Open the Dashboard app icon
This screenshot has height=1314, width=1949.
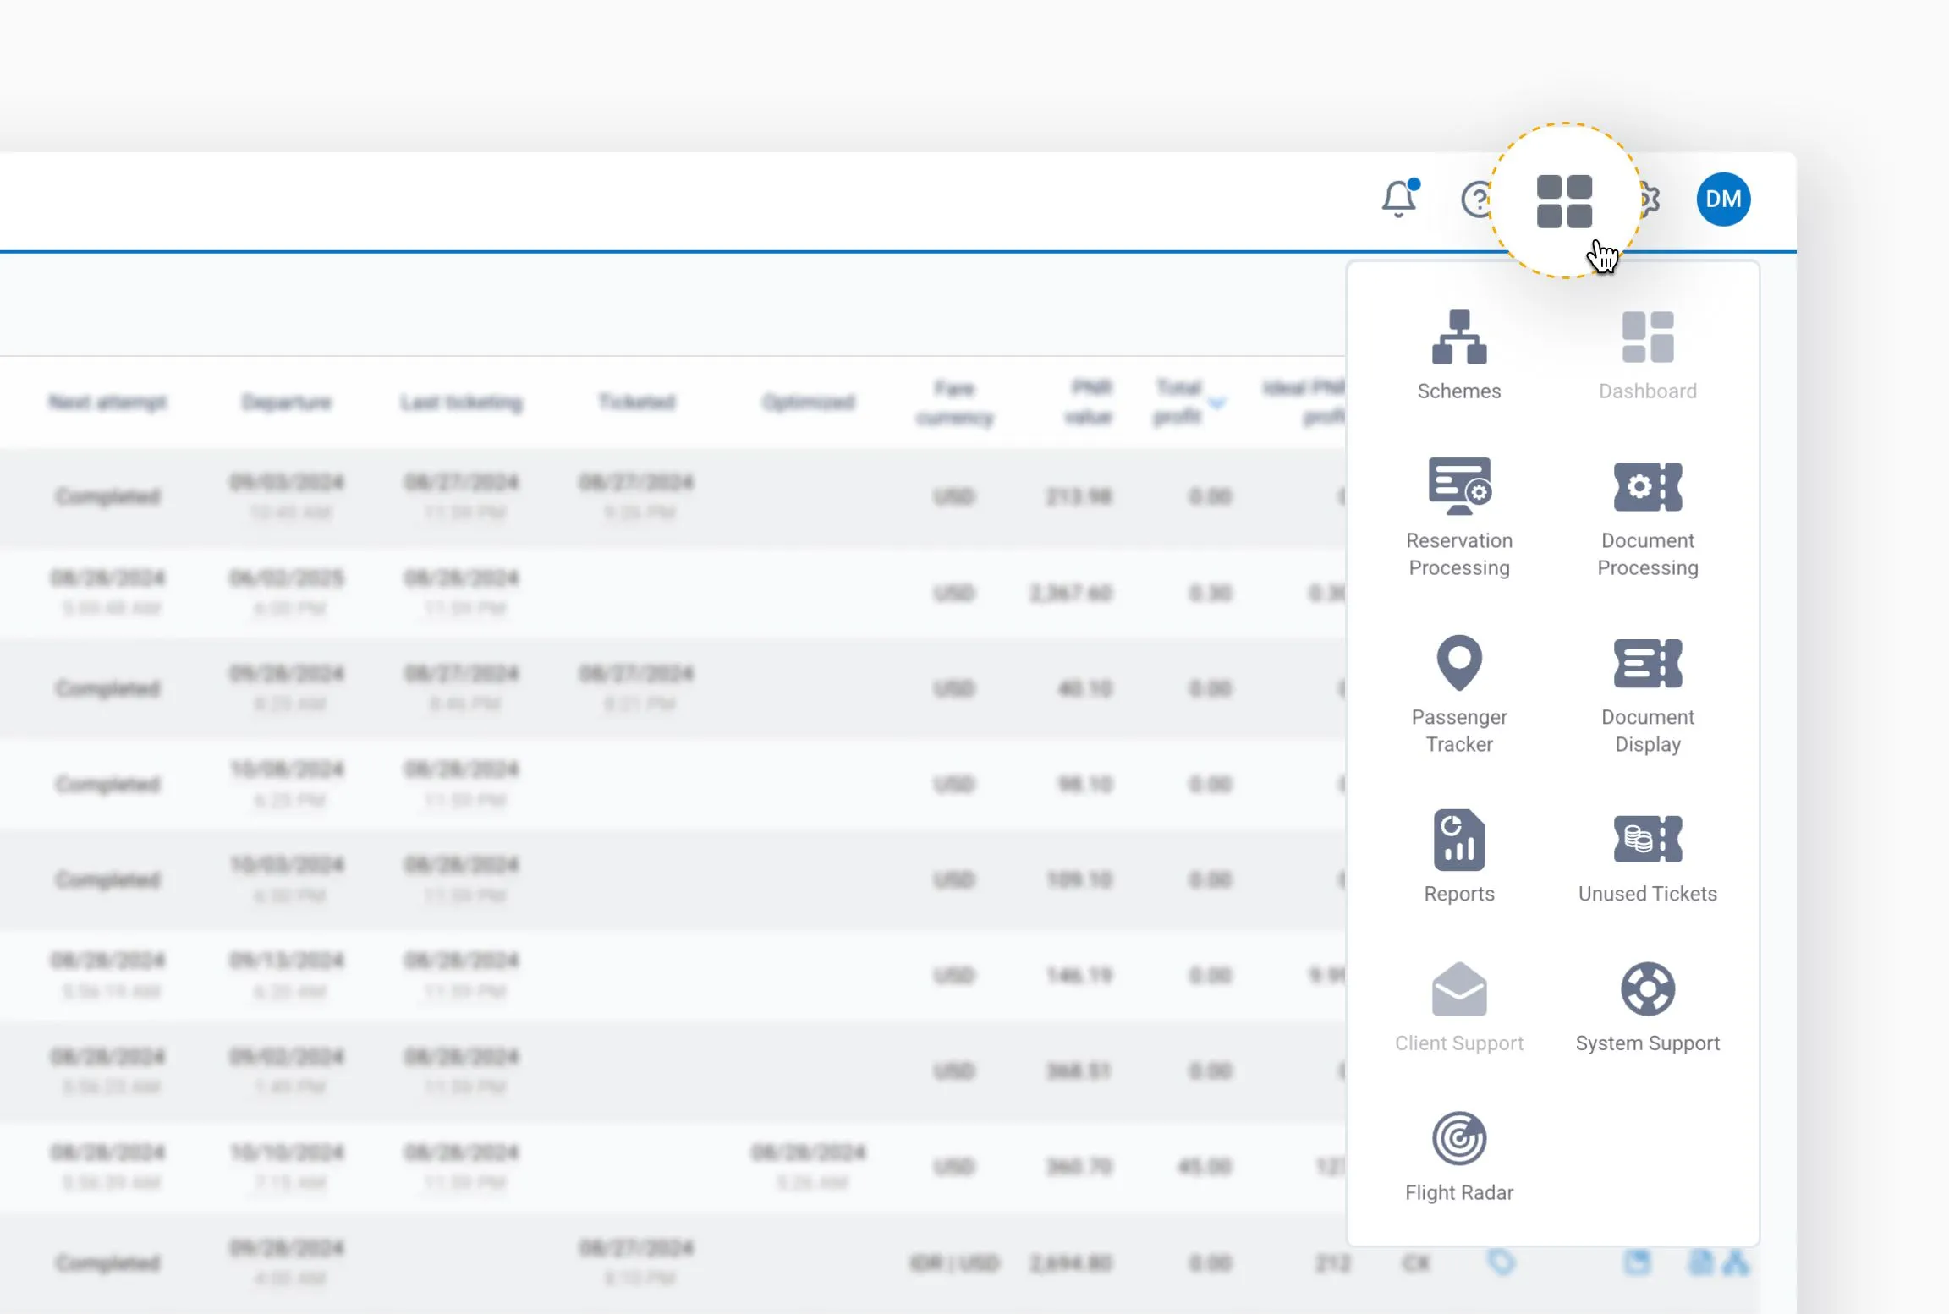tap(1647, 338)
